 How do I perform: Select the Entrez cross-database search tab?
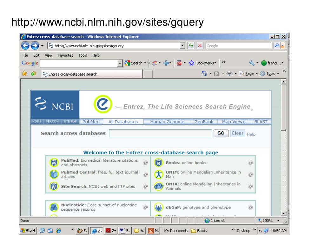pyautogui.click(x=92, y=74)
